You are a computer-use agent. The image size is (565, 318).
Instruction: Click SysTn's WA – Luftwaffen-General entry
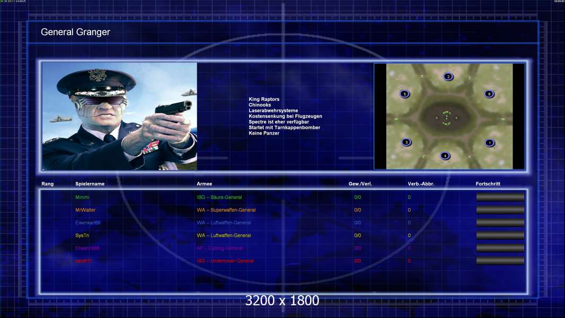[224, 235]
